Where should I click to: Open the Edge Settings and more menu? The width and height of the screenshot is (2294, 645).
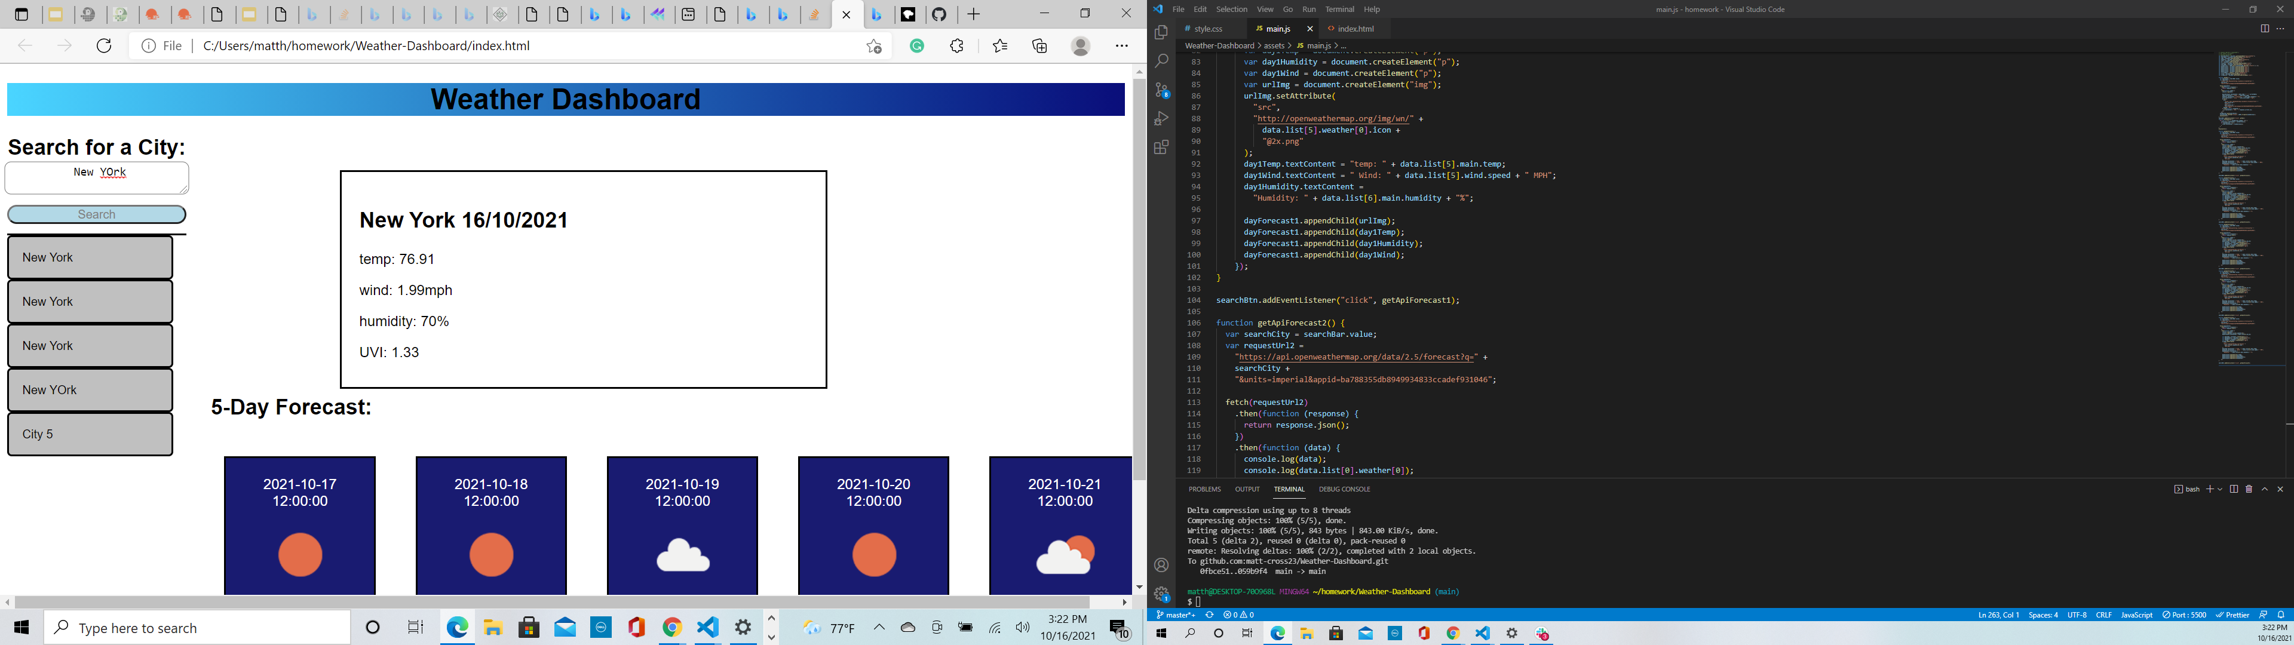1122,45
